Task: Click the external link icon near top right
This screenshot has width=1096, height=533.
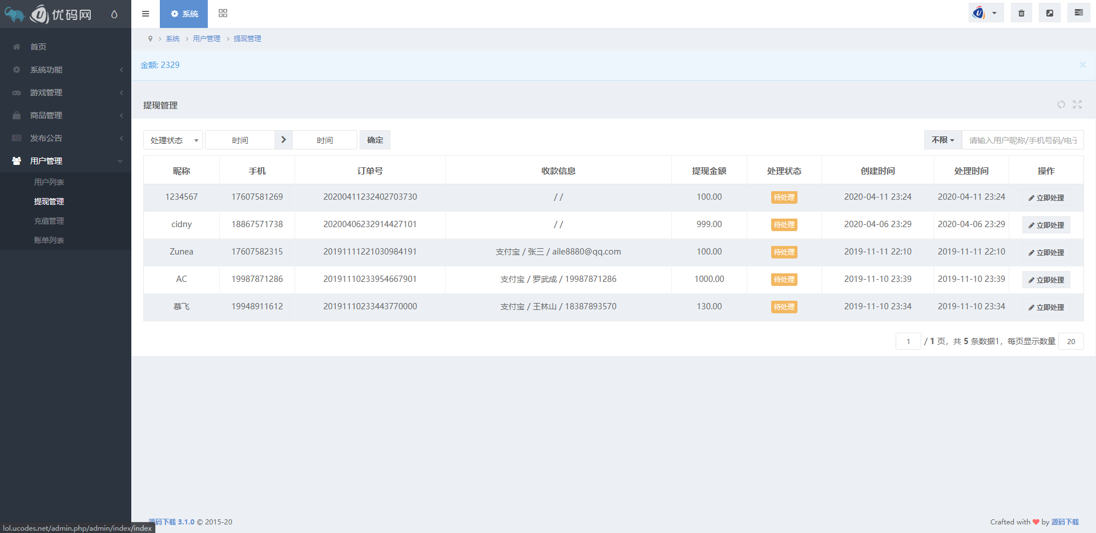Action: [1050, 12]
